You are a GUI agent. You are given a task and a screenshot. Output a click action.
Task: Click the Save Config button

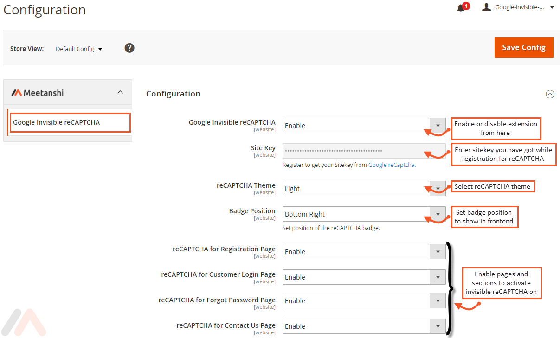click(x=524, y=47)
